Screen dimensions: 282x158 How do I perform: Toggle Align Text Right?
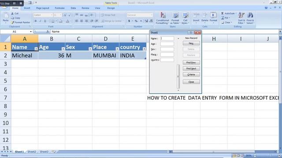(x=86, y=21)
